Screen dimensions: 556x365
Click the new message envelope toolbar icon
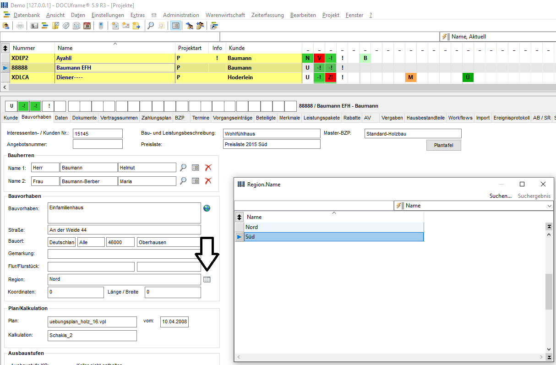[x=125, y=26]
